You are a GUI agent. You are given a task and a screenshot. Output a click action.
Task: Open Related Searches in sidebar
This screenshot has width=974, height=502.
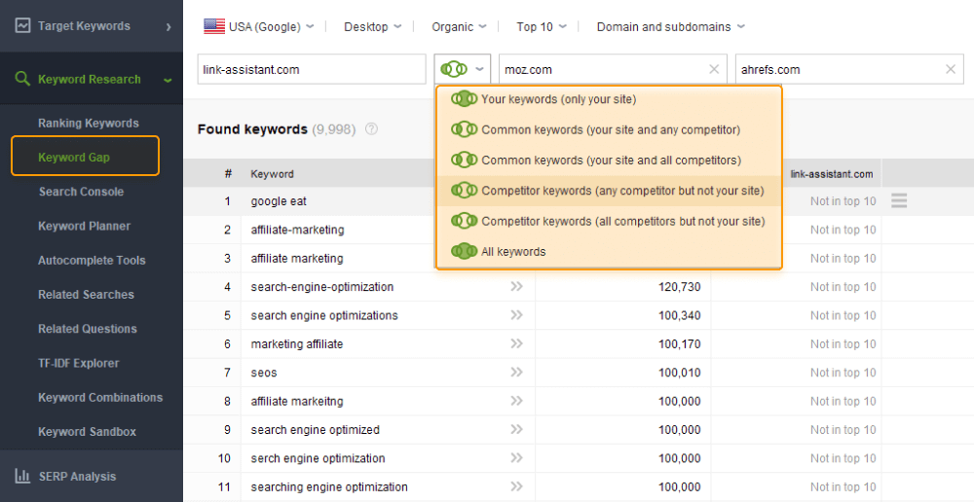coord(86,295)
